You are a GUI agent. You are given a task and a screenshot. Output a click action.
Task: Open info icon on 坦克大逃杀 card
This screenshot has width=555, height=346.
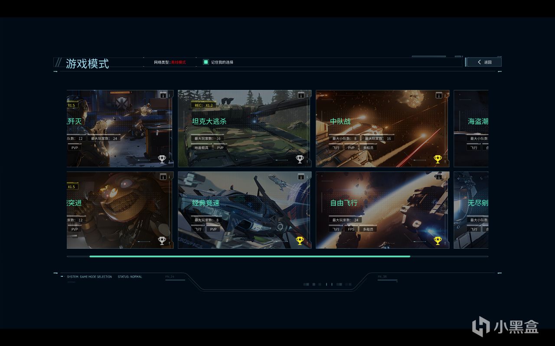(301, 96)
